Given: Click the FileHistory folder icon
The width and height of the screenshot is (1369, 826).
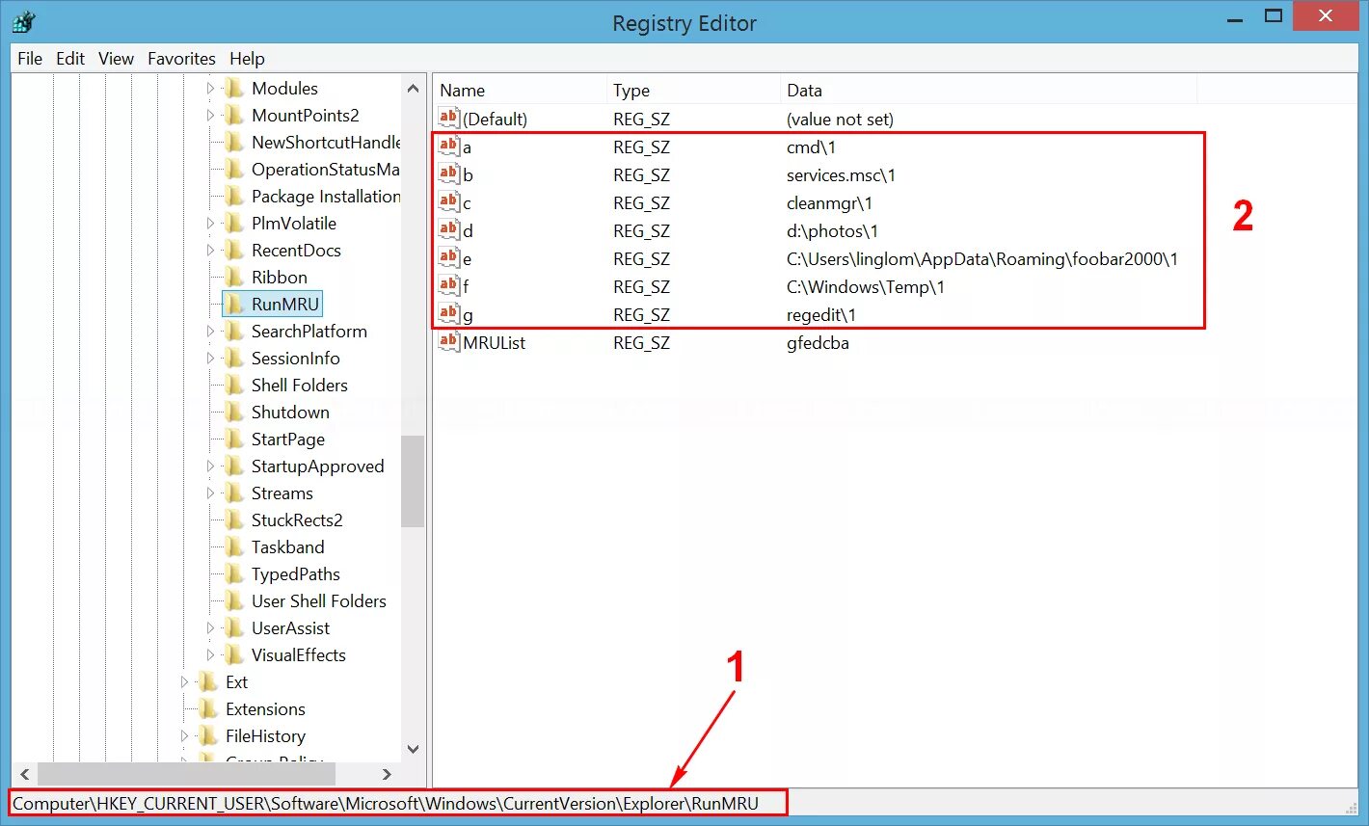Looking at the screenshot, I should tap(208, 736).
